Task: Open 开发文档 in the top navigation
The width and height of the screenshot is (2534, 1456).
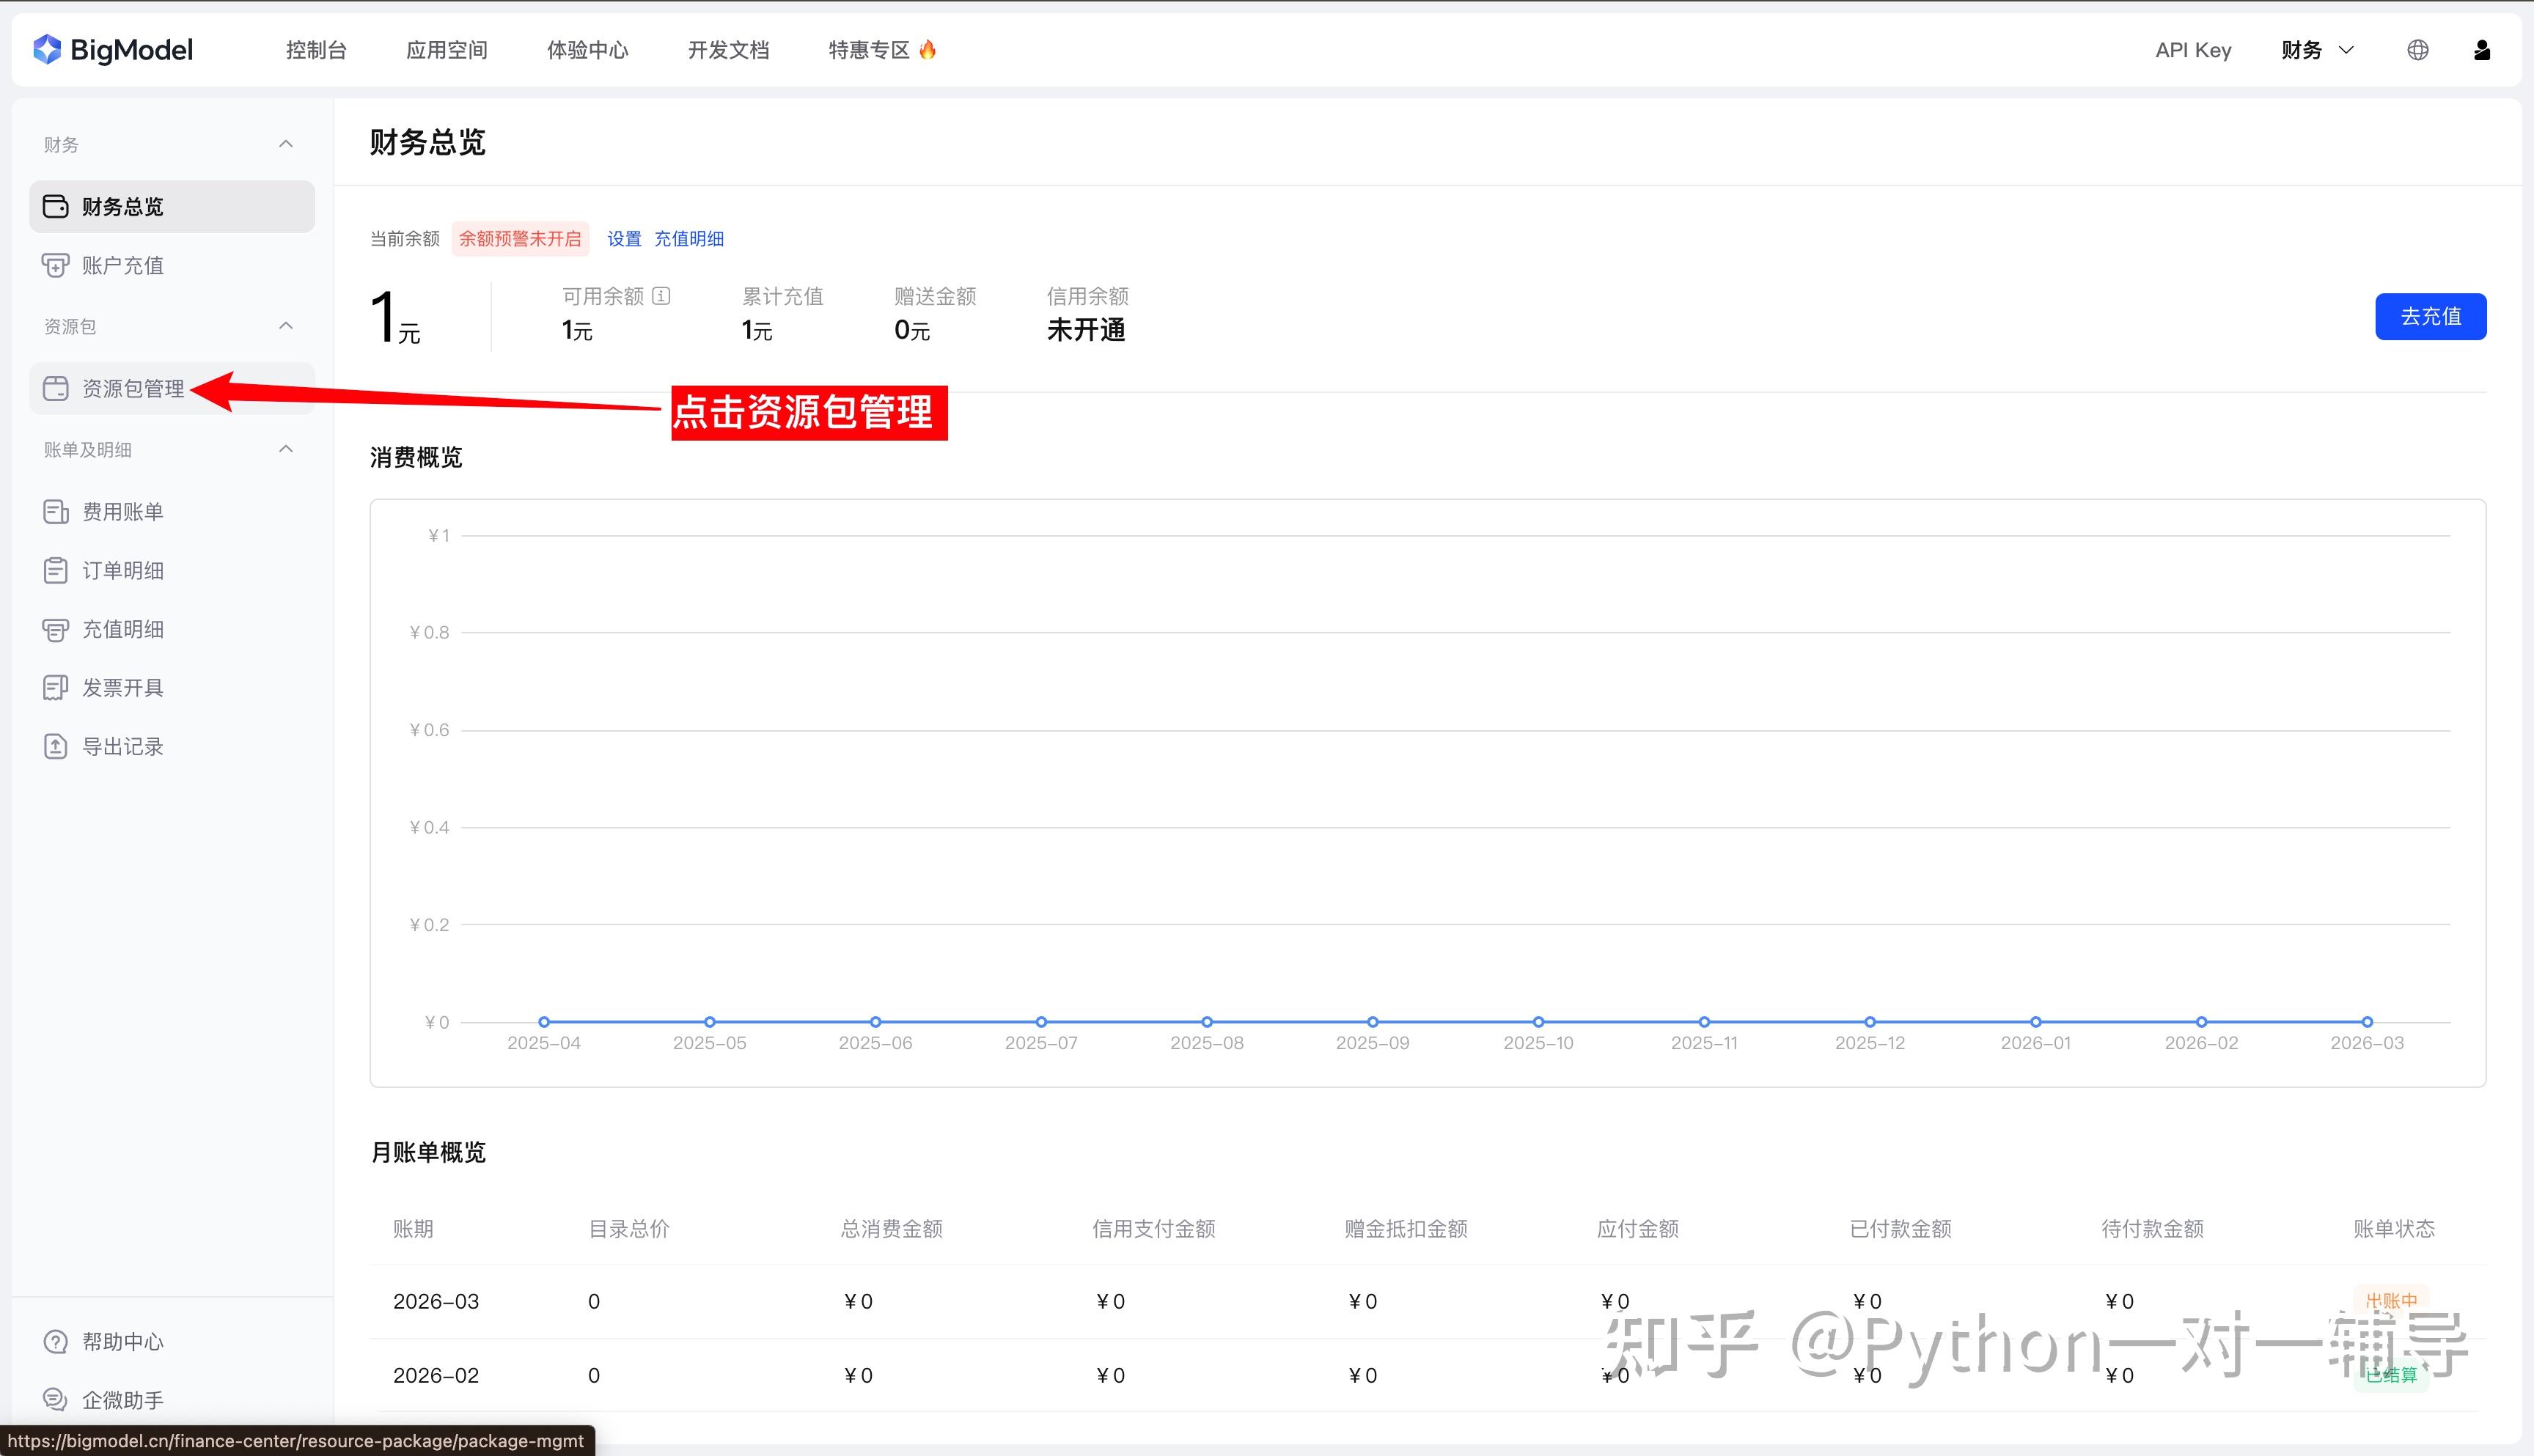Action: click(728, 50)
